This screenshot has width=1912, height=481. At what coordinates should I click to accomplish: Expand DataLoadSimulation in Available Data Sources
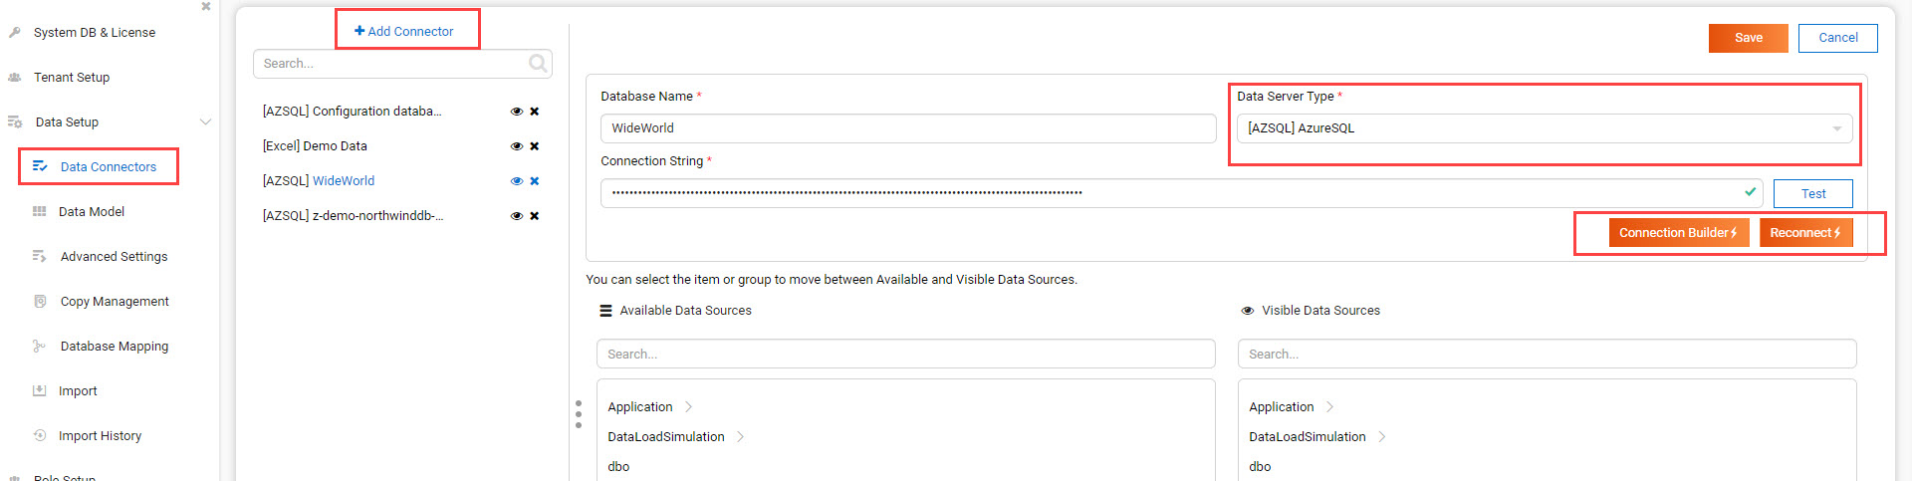740,436
